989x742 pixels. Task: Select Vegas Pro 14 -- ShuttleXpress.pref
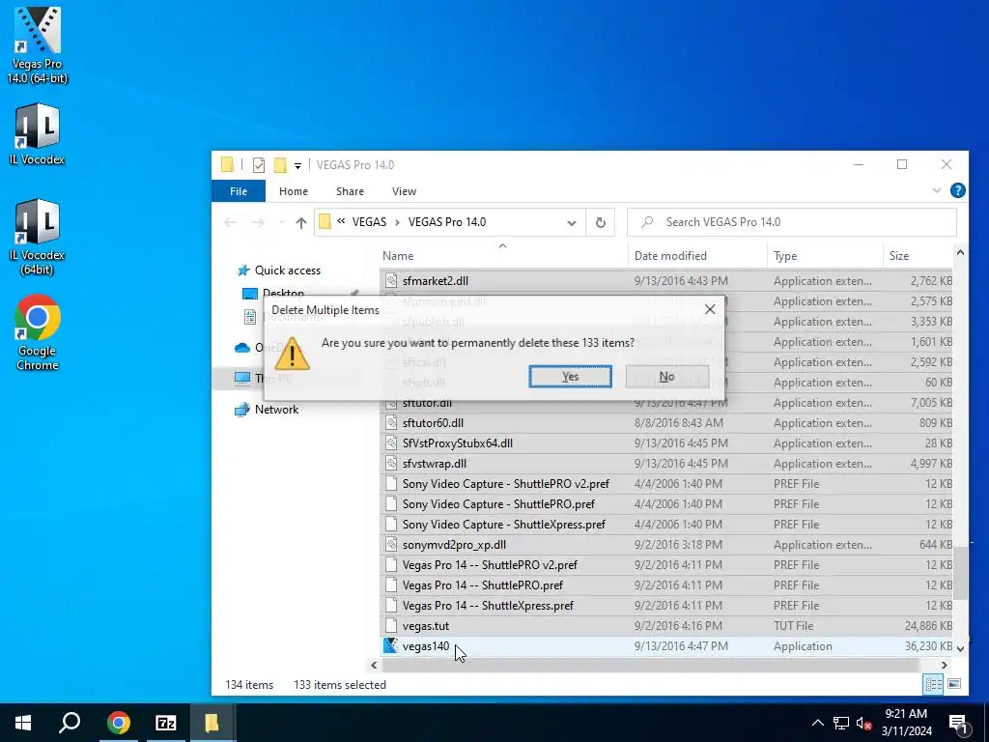(x=488, y=605)
